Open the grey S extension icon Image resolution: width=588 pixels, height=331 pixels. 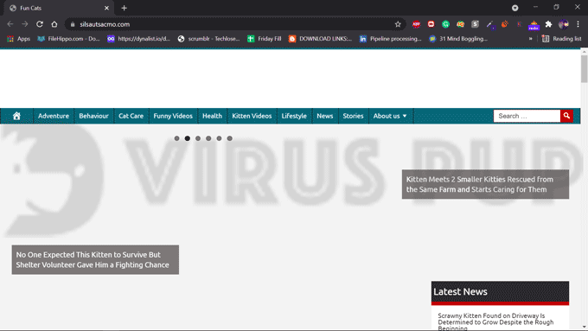tap(475, 24)
